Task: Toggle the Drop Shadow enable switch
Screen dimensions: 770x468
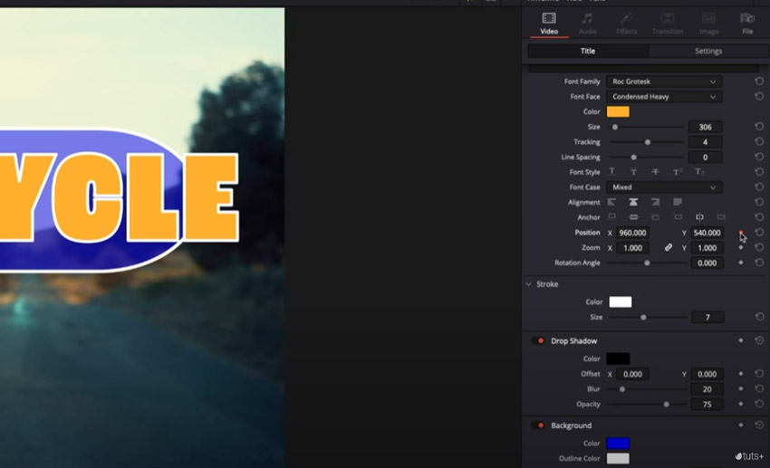Action: click(538, 340)
